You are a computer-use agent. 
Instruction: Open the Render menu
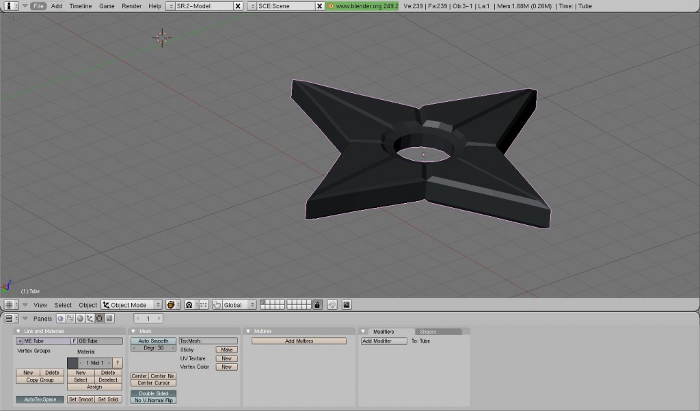pos(131,5)
